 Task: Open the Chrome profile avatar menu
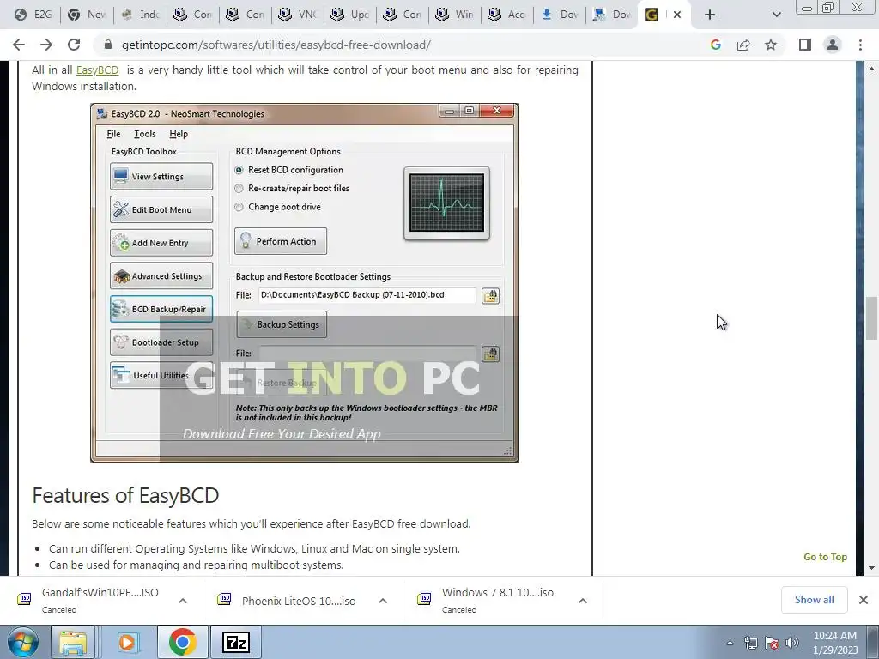click(x=833, y=45)
